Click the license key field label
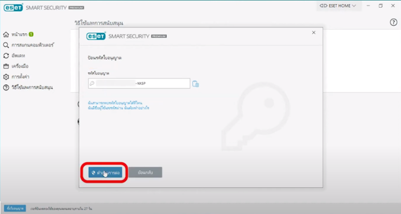401x214 pixels. (98, 73)
